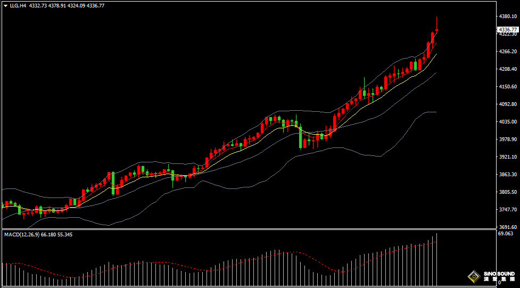This screenshot has width=520, height=288.
Task: Click the 4208.80 price axis label
Action: point(508,69)
